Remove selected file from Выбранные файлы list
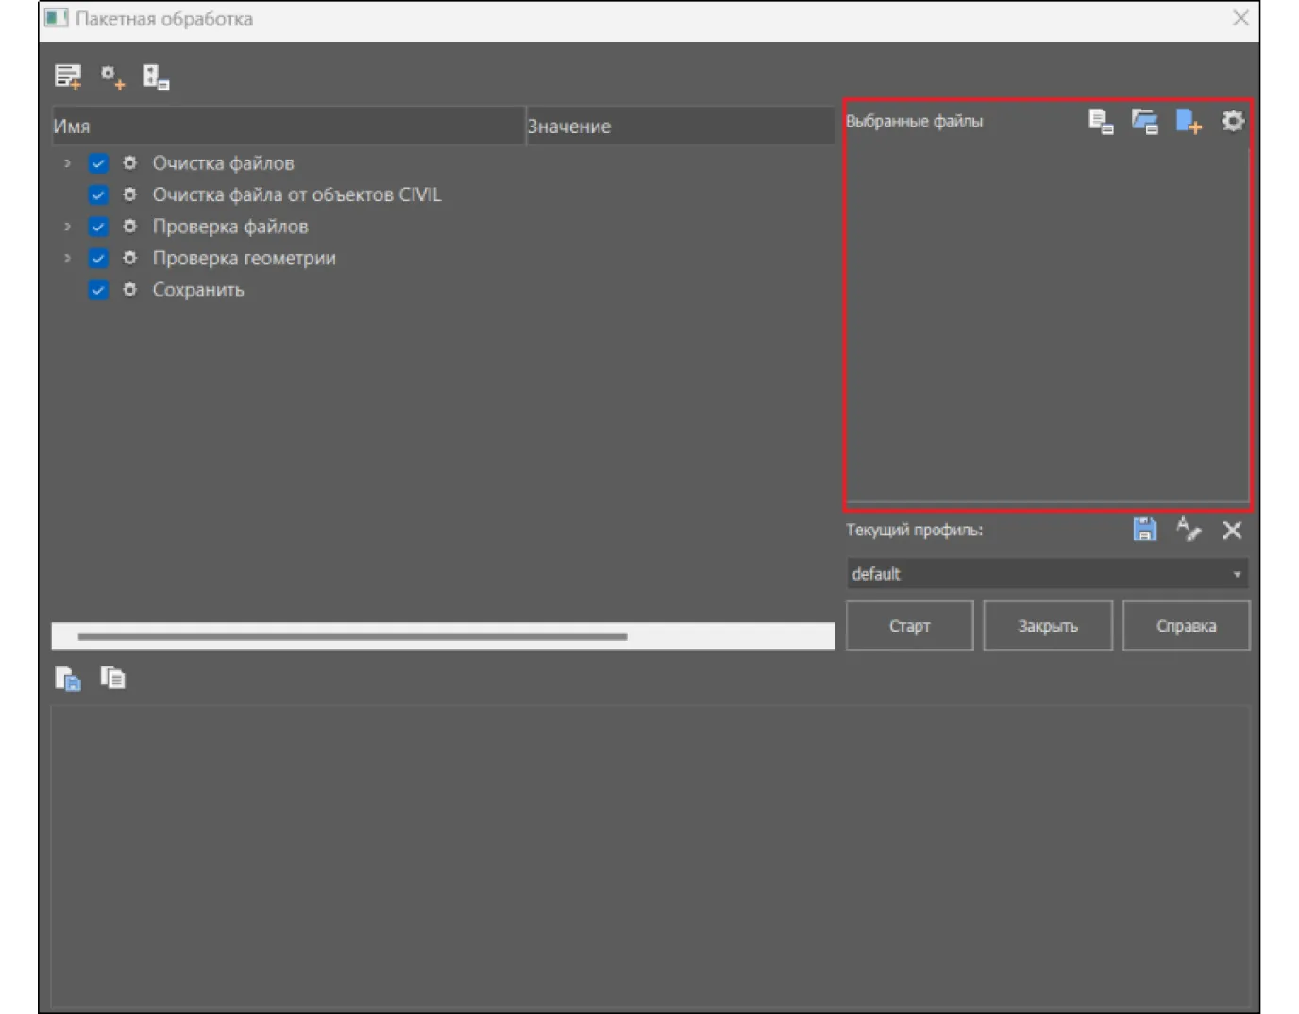Image resolution: width=1299 pixels, height=1014 pixels. pyautogui.click(x=1101, y=121)
